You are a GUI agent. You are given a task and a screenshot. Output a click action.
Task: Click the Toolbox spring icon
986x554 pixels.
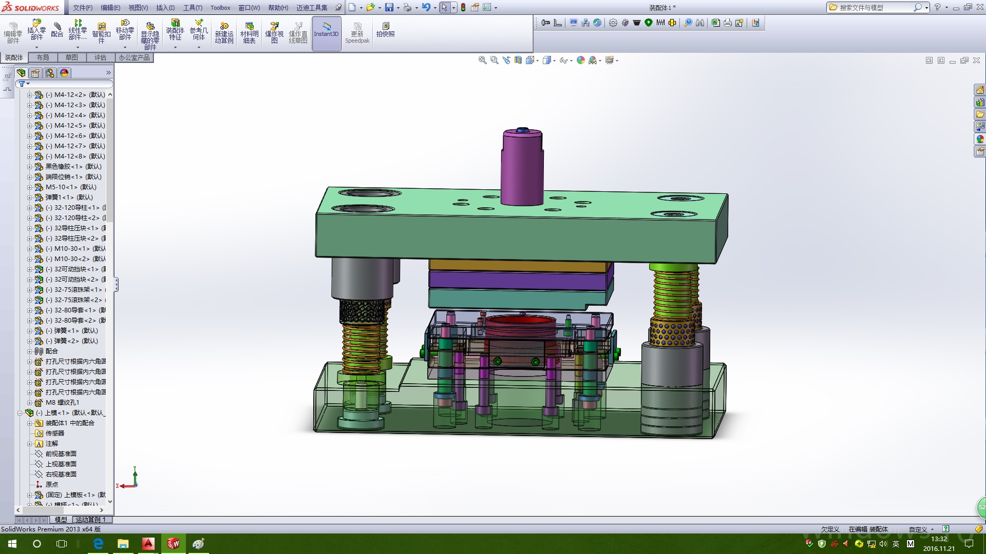click(660, 23)
